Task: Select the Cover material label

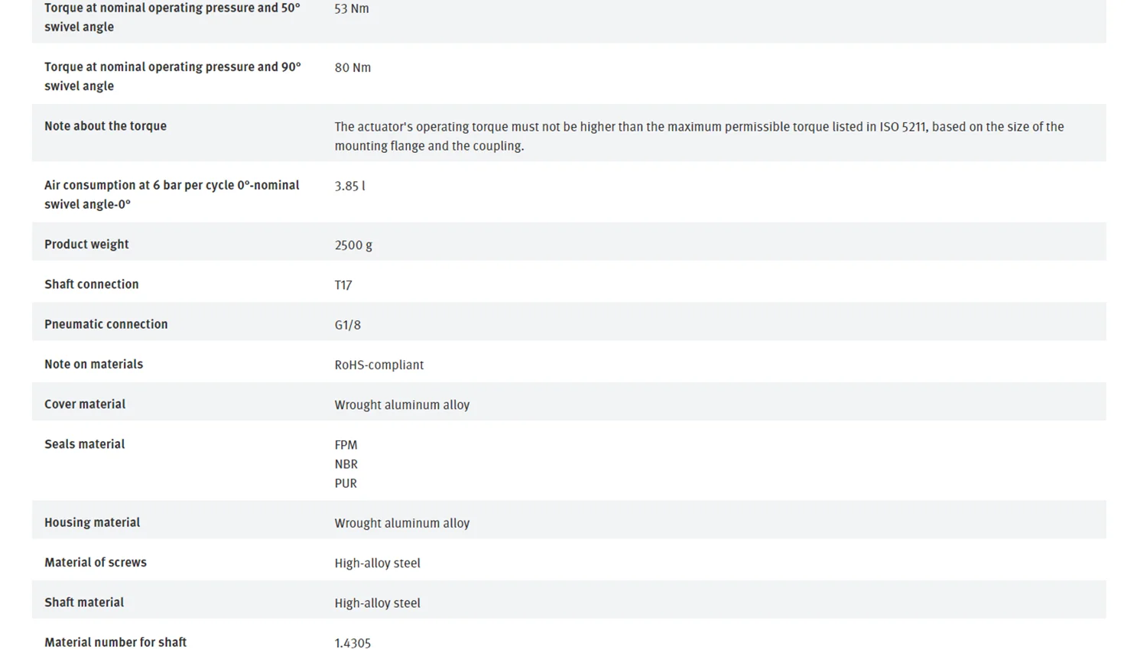Action: 85,404
